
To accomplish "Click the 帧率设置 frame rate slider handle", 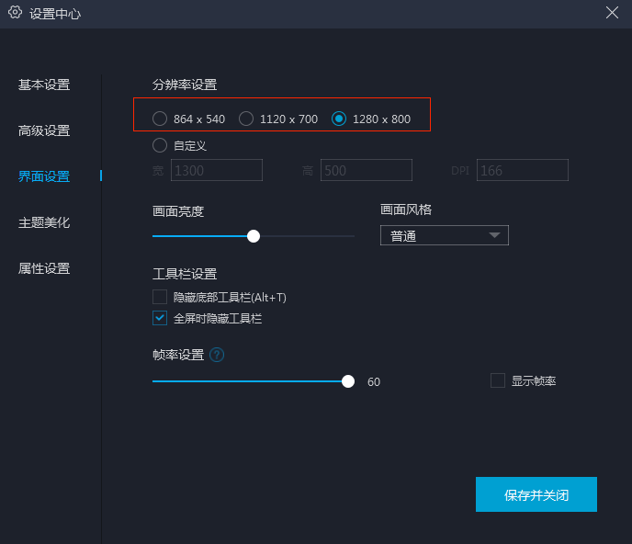I will point(348,381).
